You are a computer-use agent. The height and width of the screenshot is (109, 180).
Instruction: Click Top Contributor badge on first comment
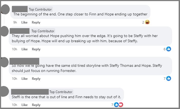pos(40,9)
